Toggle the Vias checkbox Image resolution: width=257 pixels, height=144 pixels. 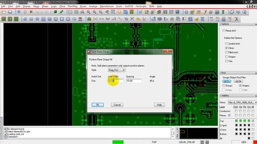(x=226, y=61)
